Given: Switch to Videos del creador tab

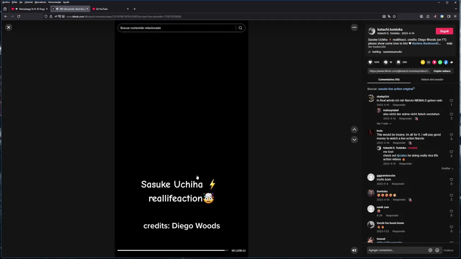Looking at the screenshot, I should pyautogui.click(x=432, y=79).
